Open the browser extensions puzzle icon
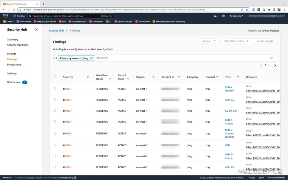The image size is (288, 180). pyautogui.click(x=269, y=10)
